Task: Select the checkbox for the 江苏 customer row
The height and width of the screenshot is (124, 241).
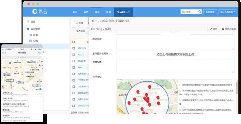Action: click(x=74, y=80)
